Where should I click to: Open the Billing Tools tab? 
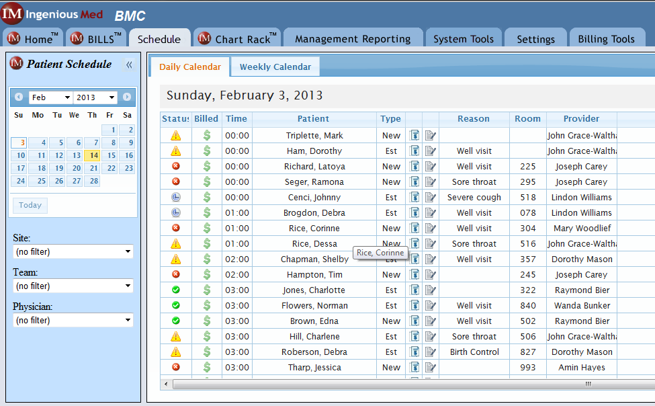(607, 38)
